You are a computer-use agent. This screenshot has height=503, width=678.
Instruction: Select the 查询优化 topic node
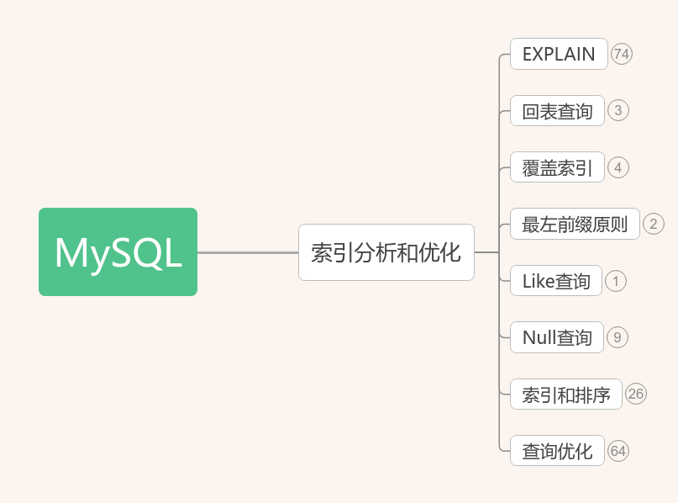coord(556,451)
